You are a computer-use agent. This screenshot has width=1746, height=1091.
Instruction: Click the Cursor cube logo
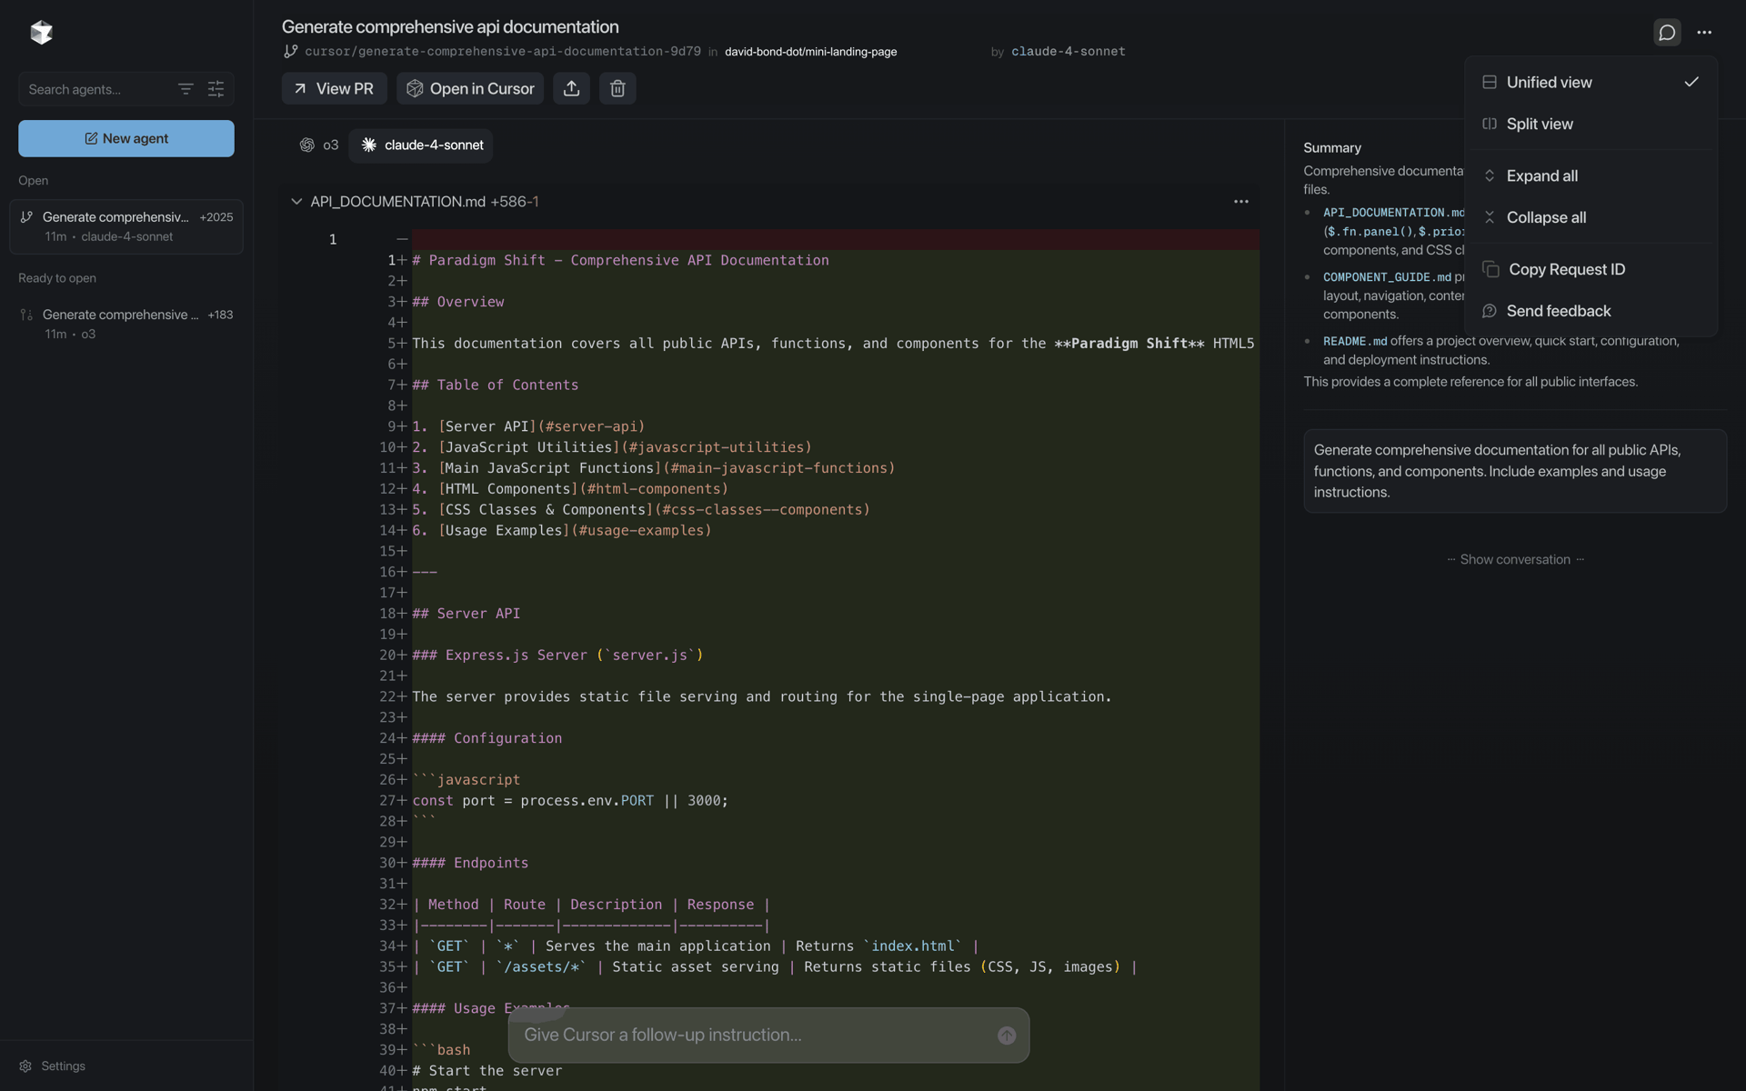click(x=41, y=33)
